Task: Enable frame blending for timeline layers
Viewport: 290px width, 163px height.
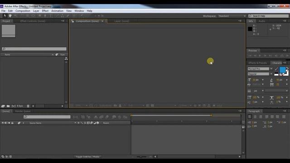Action: [x=101, y=117]
